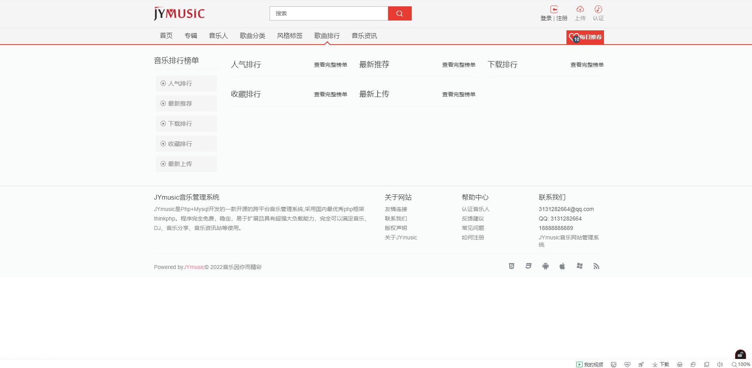Open the 歌曲分类 navigation menu
This screenshot has width=752, height=368.
pyautogui.click(x=252, y=36)
